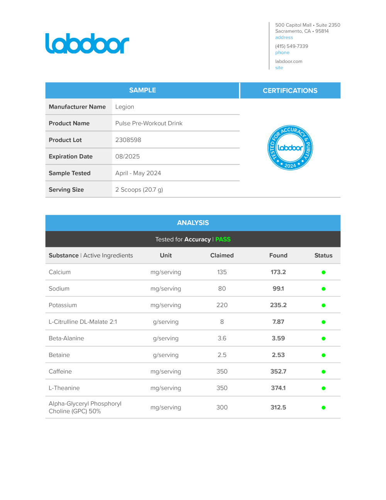
Task: Click the status dot for L-Citrulline DL-Malate
Action: tap(323, 322)
